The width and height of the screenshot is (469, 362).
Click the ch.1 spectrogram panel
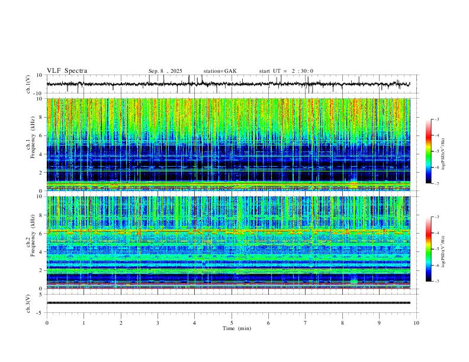[x=228, y=144]
